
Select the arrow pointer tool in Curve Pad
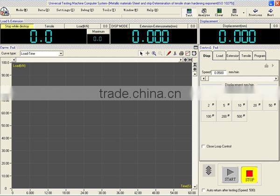(141, 53)
